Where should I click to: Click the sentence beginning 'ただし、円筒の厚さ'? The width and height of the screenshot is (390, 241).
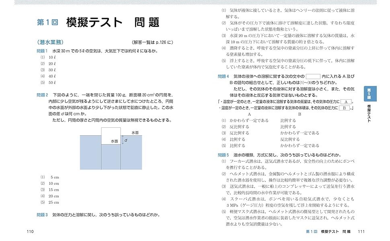pos(112,120)
